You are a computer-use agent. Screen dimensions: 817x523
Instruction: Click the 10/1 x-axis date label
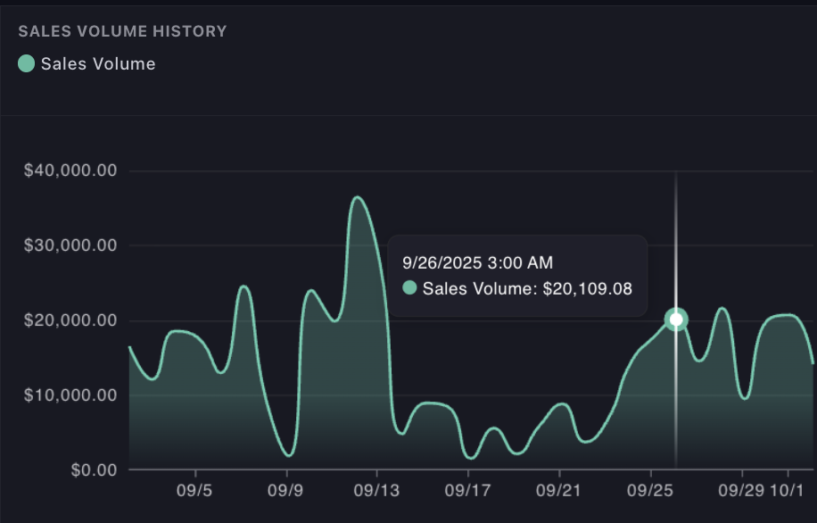tap(788, 490)
